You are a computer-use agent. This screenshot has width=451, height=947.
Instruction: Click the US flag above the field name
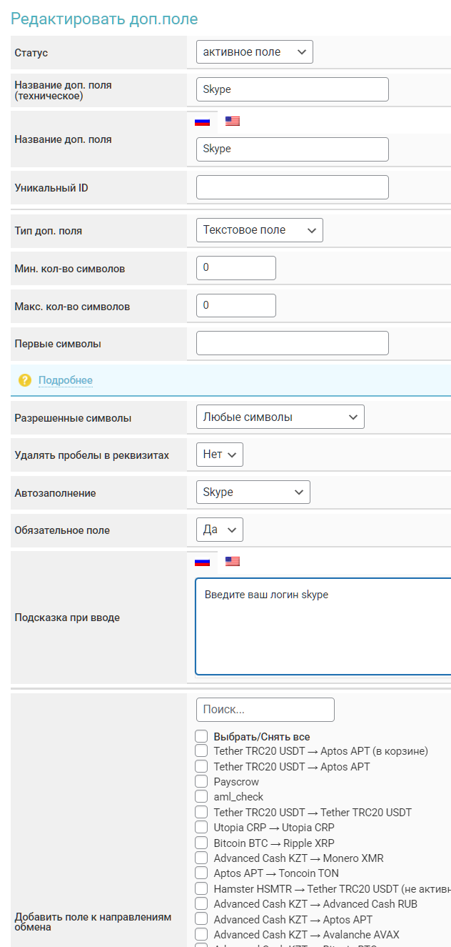point(233,122)
